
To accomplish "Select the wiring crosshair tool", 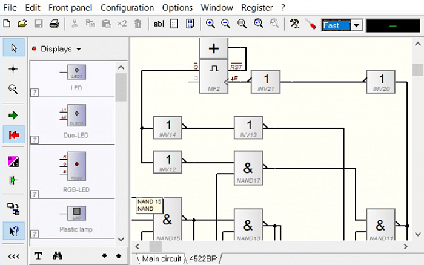I will point(13,69).
